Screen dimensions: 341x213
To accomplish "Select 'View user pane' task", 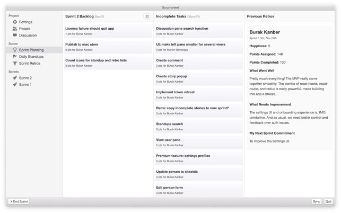I will [x=199, y=142].
